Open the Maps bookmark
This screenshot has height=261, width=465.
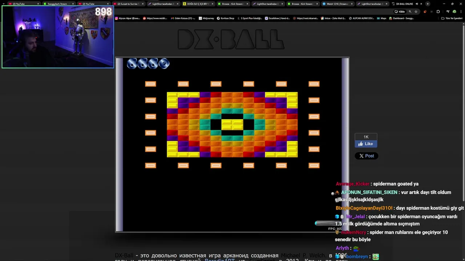382,18
